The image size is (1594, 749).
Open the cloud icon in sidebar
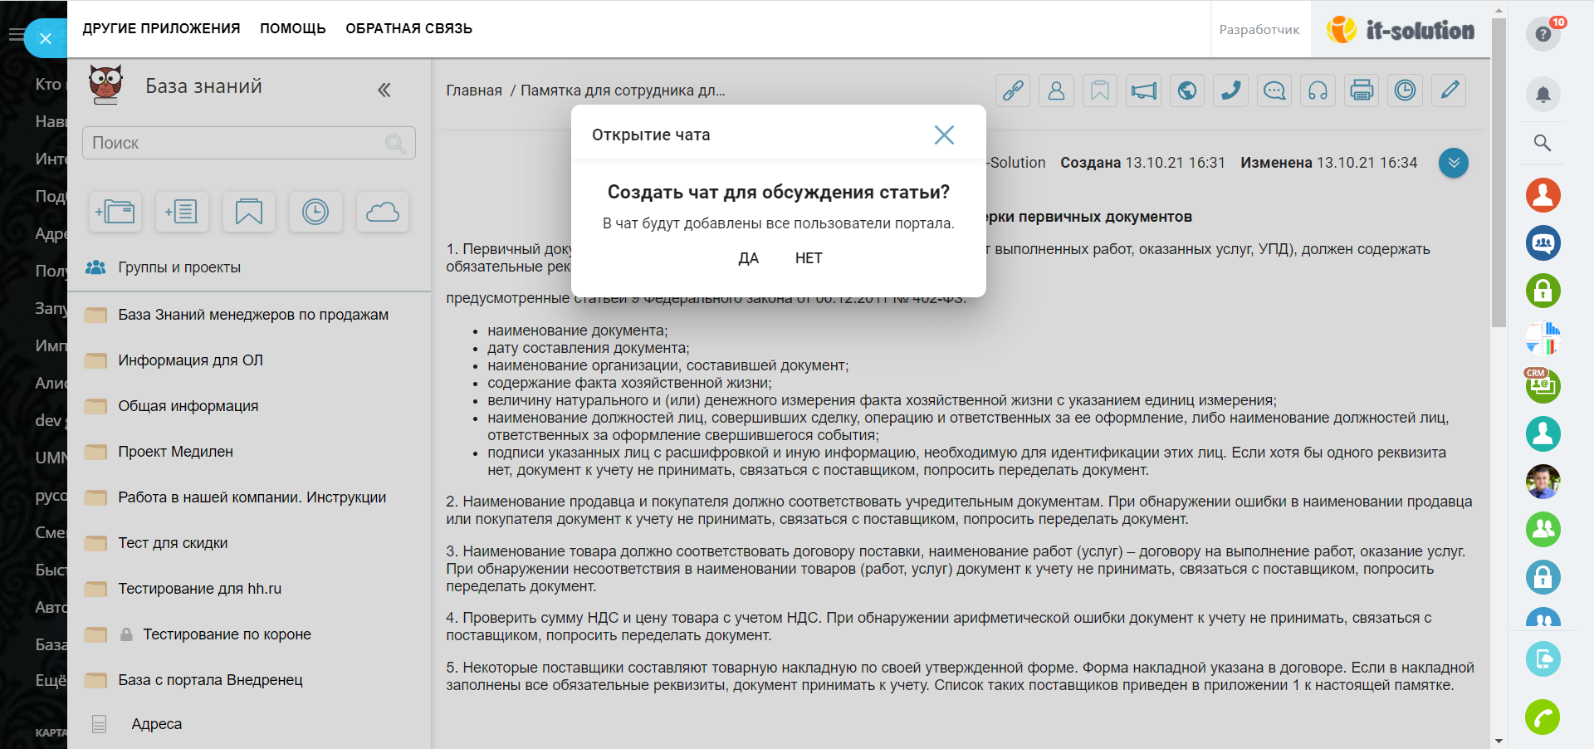pos(383,212)
